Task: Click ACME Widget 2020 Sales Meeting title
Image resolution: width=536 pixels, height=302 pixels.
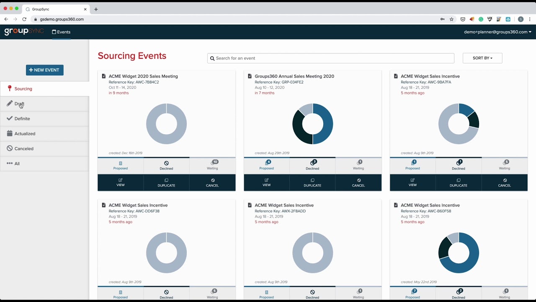Action: pos(143,76)
